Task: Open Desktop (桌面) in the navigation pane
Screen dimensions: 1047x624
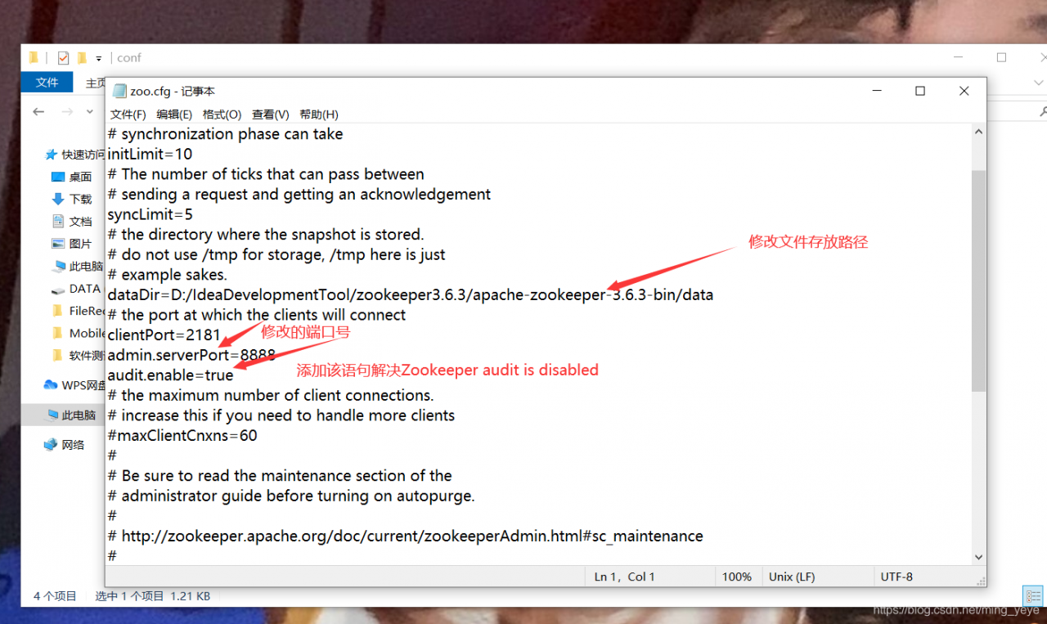Action: [79, 177]
